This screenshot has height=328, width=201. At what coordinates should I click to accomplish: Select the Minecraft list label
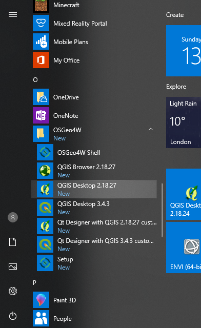pyautogui.click(x=66, y=5)
